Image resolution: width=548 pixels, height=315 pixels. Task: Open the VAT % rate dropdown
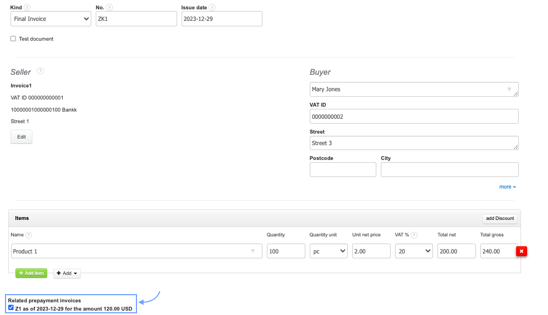(x=414, y=251)
